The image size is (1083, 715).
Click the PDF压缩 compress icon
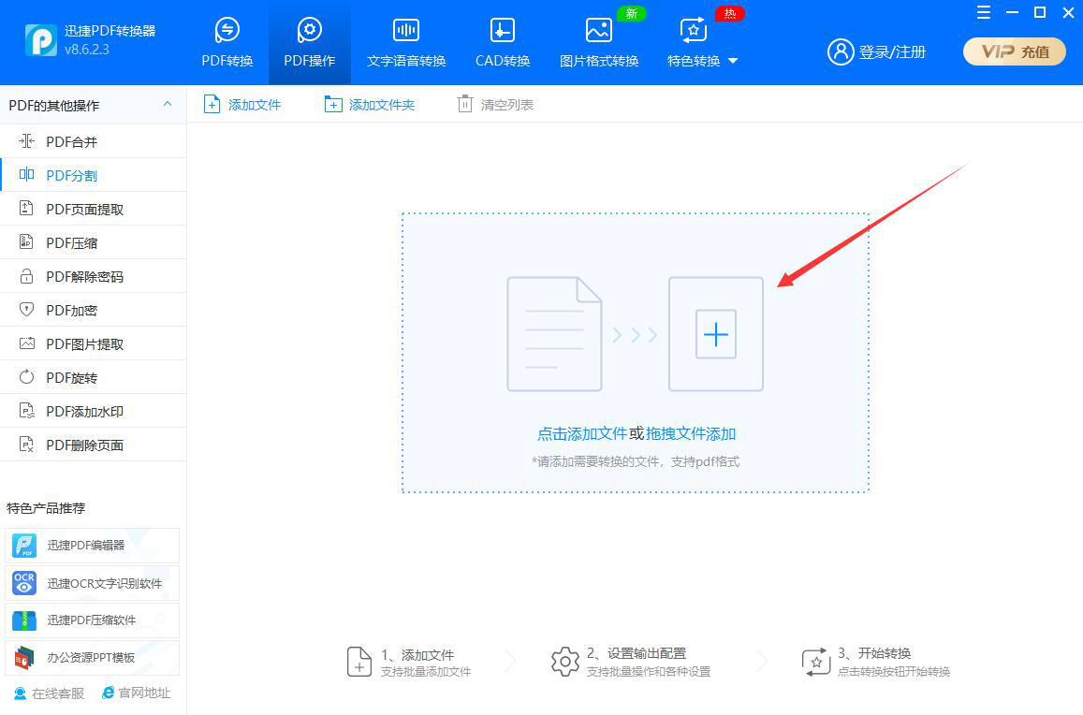(x=26, y=241)
